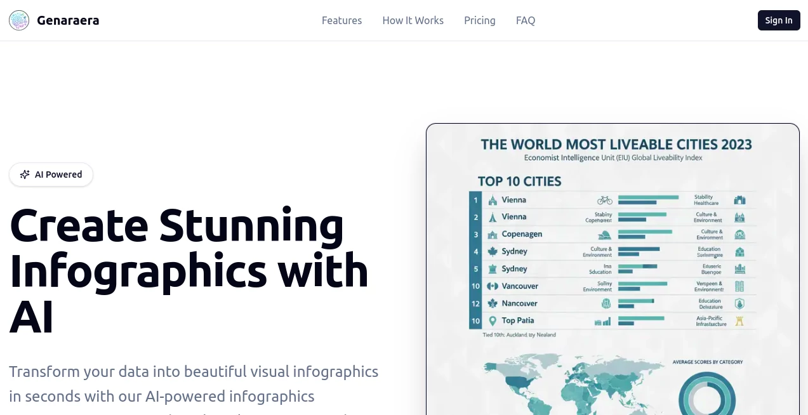Select the map pin icon next to Top Patia
Screen dimensions: 808x415
493,320
